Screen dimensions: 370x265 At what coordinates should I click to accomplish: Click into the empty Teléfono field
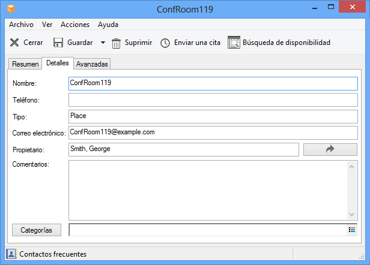[x=213, y=100]
